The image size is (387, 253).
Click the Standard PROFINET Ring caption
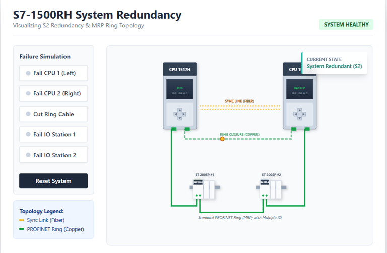(239, 217)
